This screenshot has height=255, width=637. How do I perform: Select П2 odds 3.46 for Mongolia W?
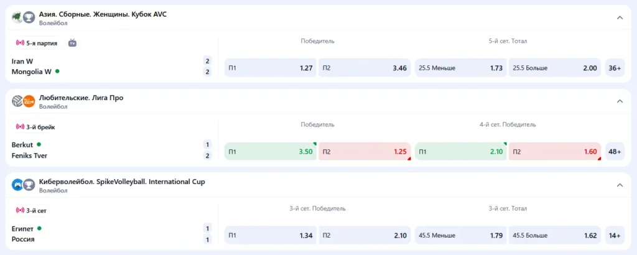coord(365,68)
